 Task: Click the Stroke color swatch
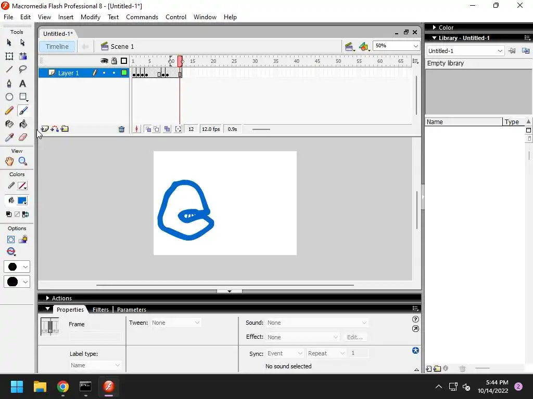(22, 185)
